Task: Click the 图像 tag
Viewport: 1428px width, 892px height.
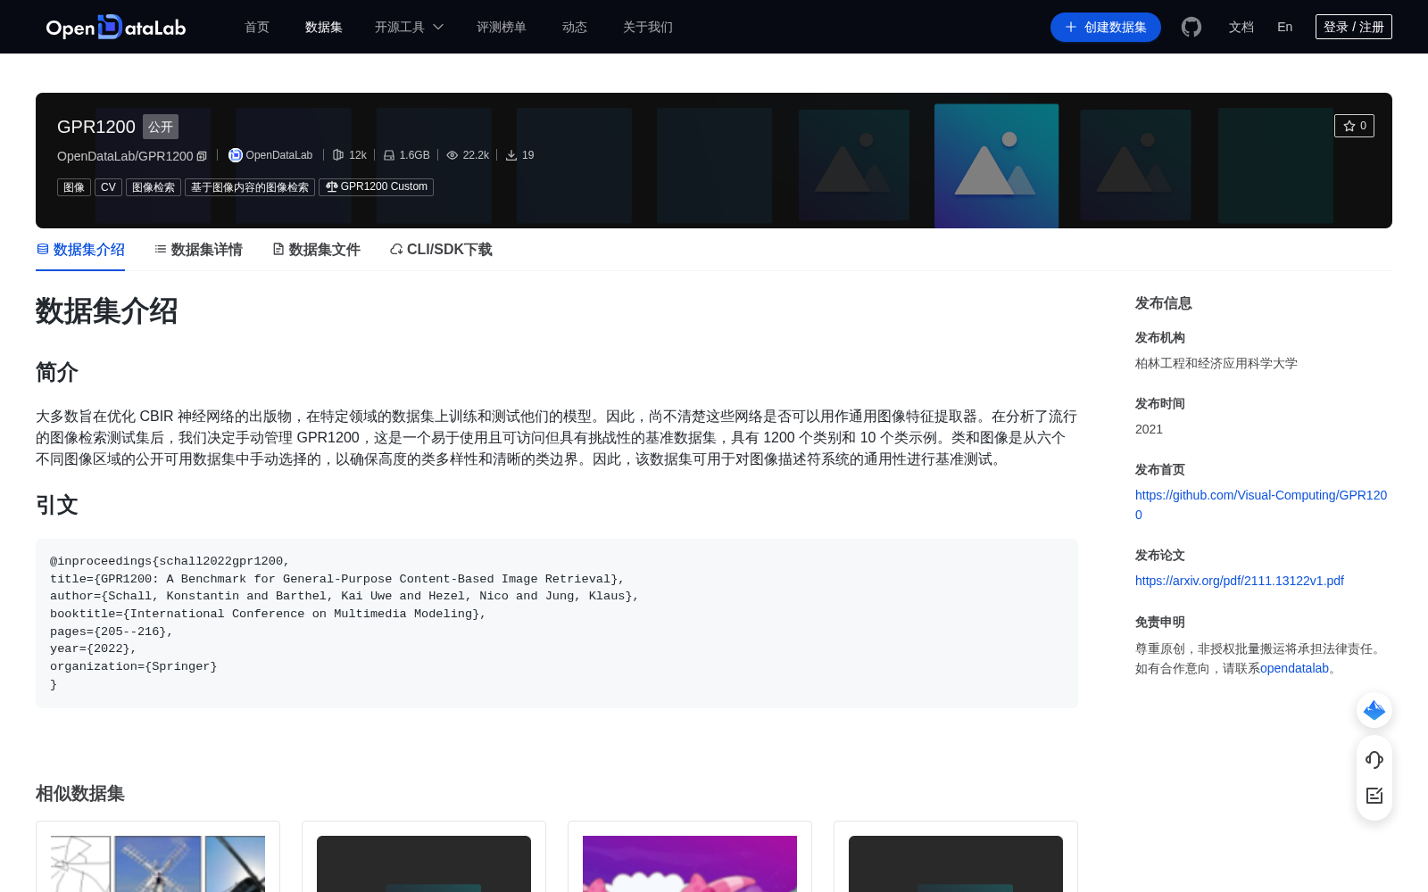Action: tap(74, 187)
